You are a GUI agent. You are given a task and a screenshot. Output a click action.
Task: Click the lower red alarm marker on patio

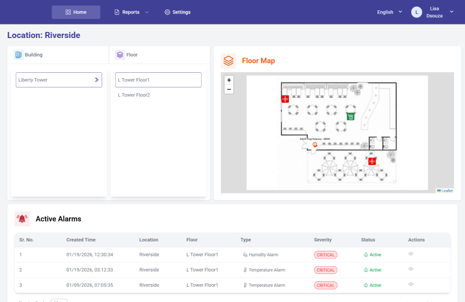tap(372, 161)
